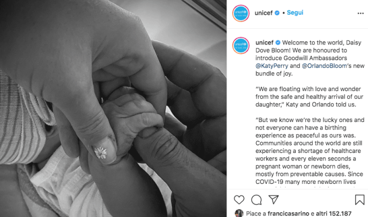The height and width of the screenshot is (217, 368).
Task: Click the black and white baby hand photo
Action: (113, 108)
